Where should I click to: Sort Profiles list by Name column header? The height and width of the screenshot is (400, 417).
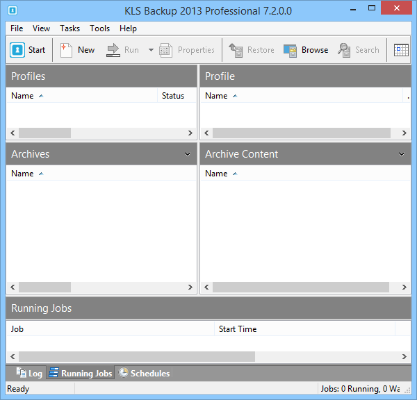pyautogui.click(x=22, y=96)
